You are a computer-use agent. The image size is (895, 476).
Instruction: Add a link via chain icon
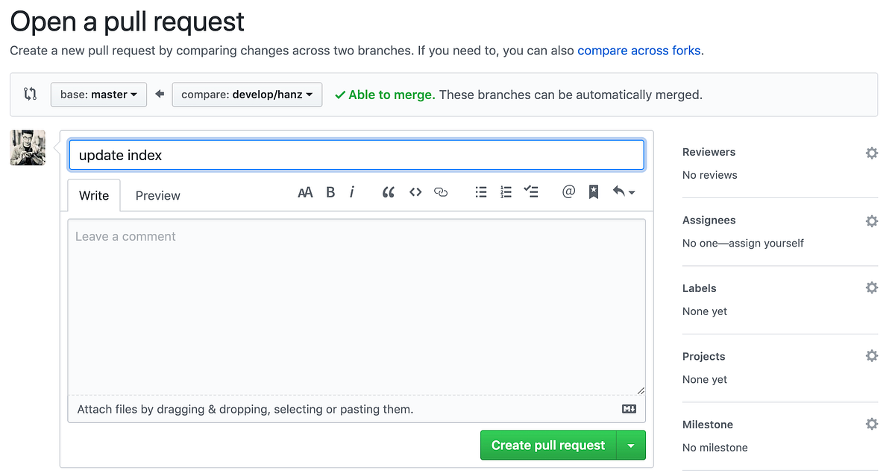[x=441, y=192]
